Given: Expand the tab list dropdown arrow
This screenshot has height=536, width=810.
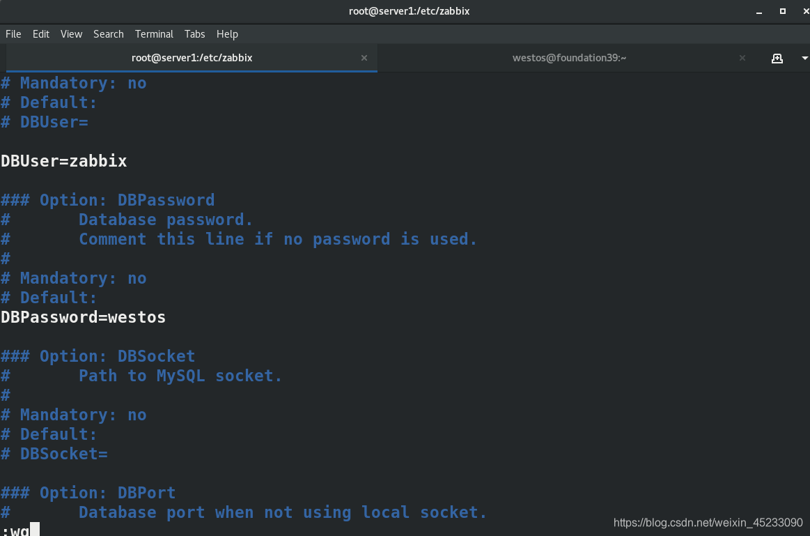Looking at the screenshot, I should (x=804, y=59).
